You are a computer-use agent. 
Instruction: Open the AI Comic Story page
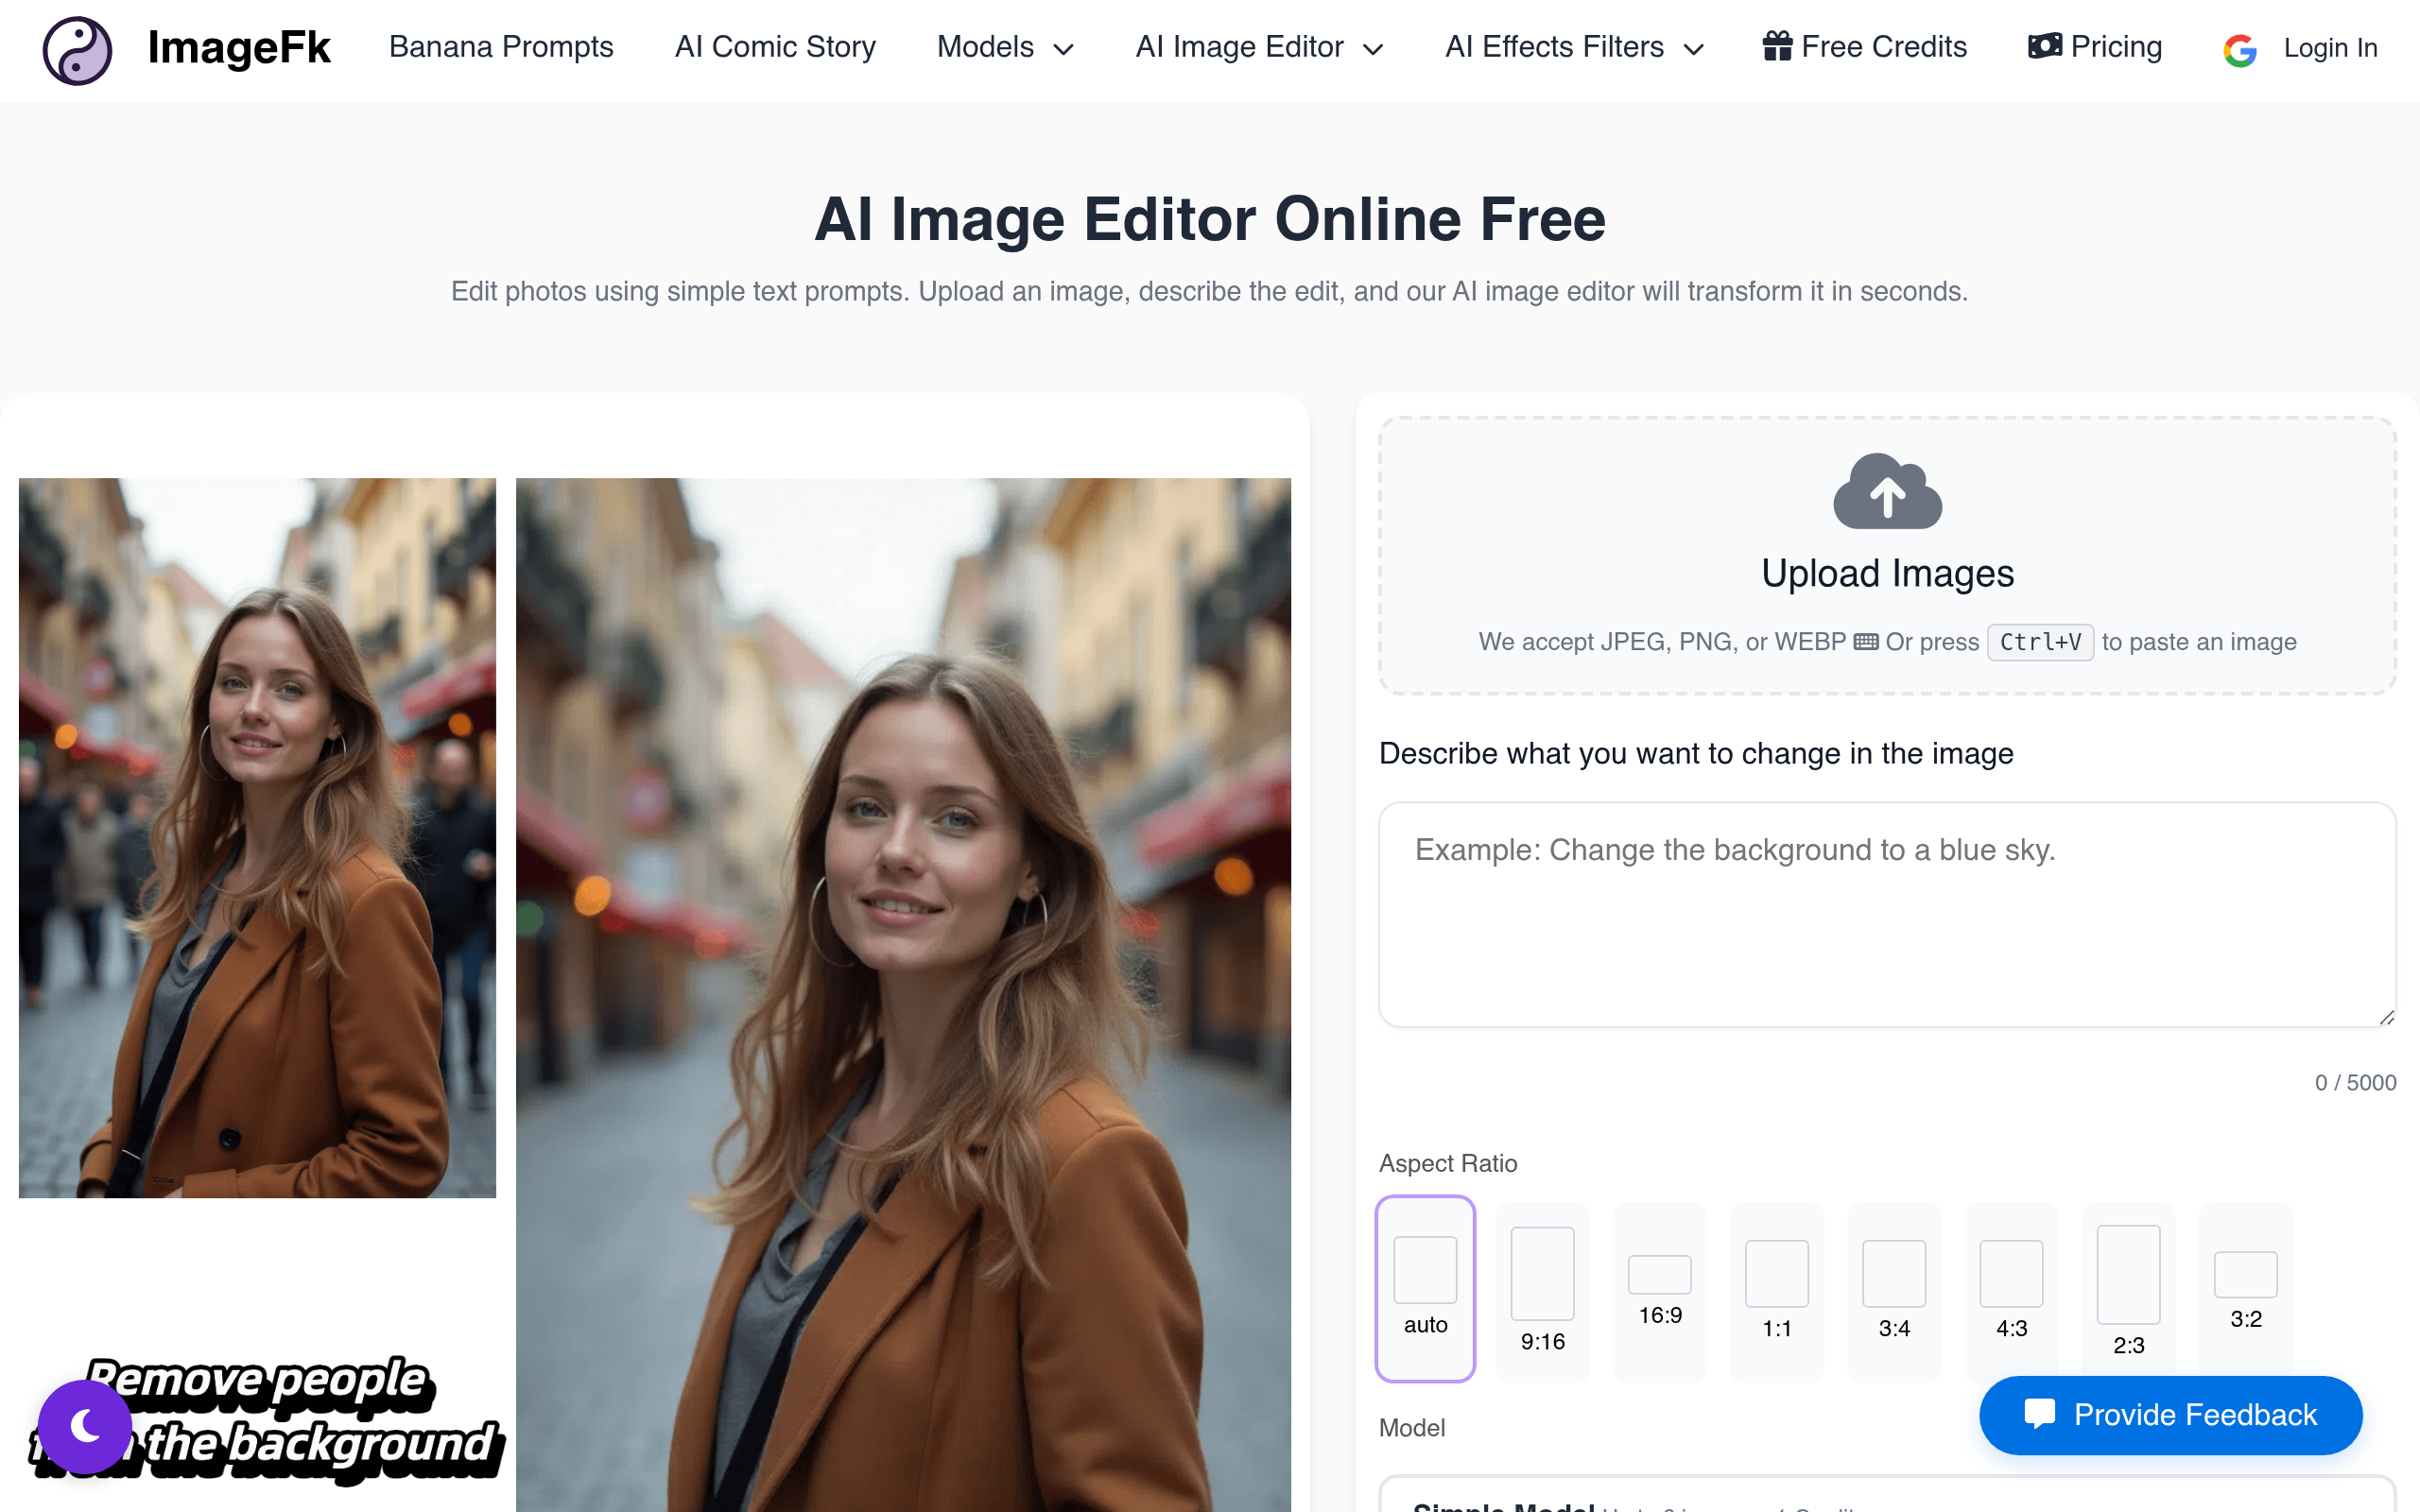tap(775, 47)
